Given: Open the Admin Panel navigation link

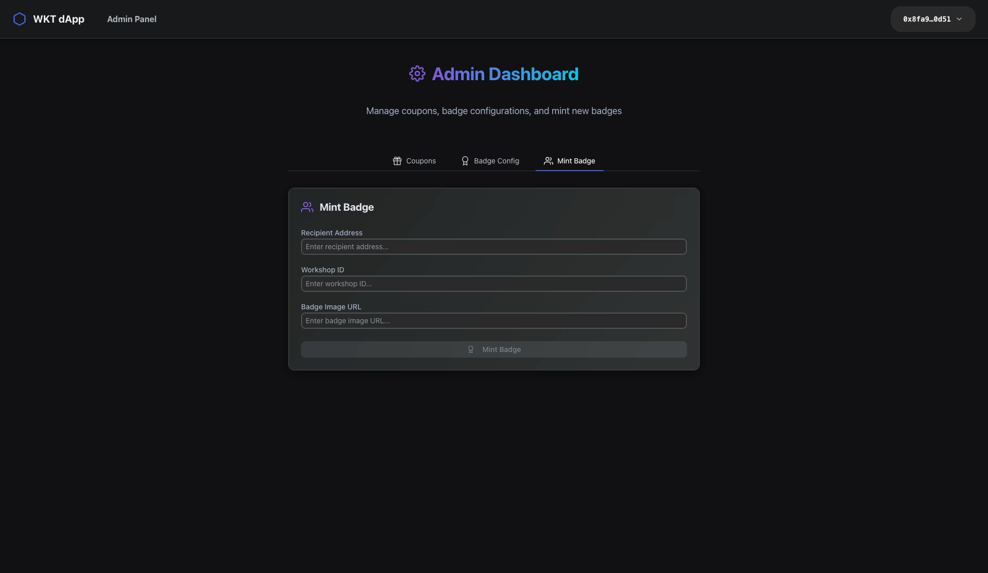Looking at the screenshot, I should click(132, 19).
